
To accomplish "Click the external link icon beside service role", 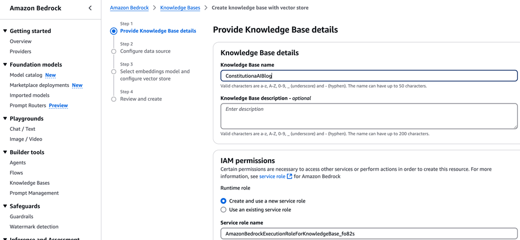I will 290,176.
